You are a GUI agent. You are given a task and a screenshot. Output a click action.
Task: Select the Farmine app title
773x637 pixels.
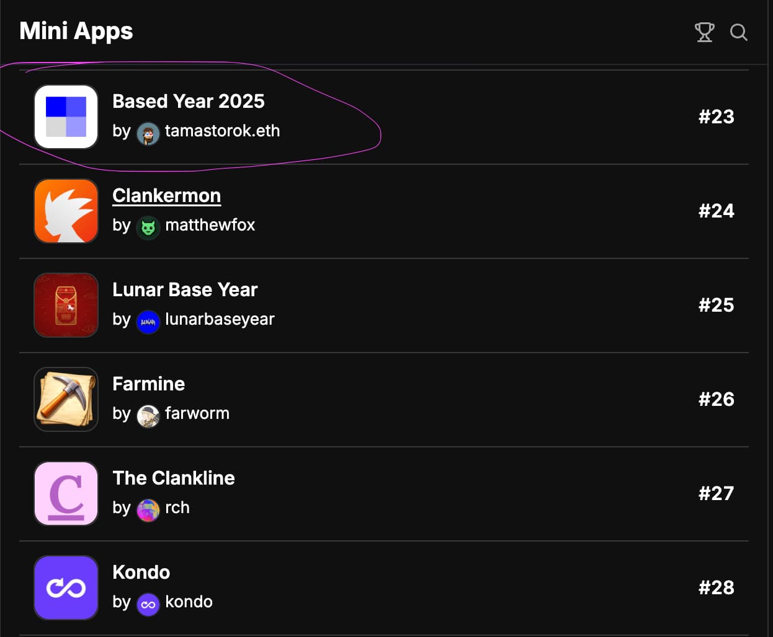(148, 384)
